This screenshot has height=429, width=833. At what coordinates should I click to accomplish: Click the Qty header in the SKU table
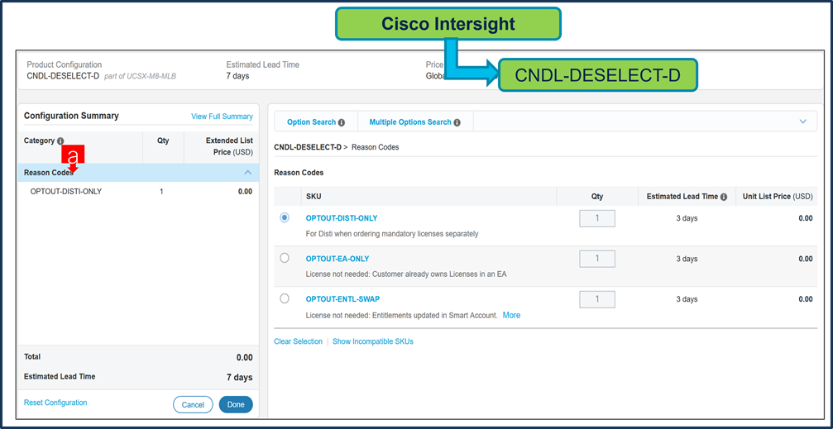click(x=597, y=197)
